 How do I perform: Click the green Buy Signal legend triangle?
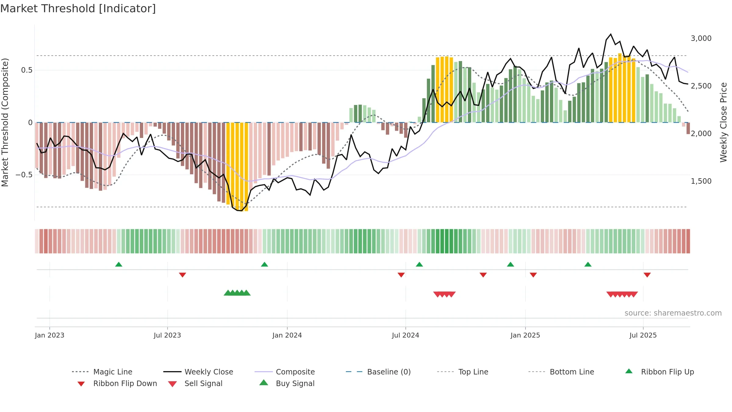point(264,382)
